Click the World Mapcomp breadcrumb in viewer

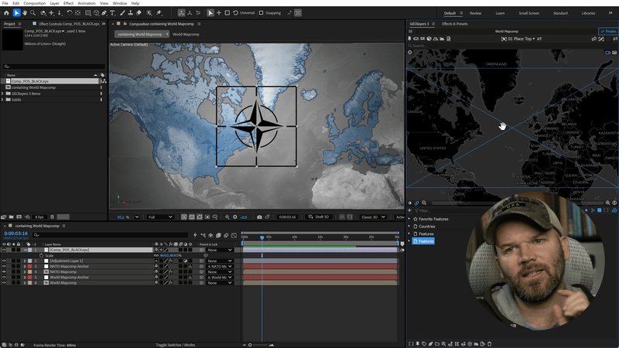[186, 34]
